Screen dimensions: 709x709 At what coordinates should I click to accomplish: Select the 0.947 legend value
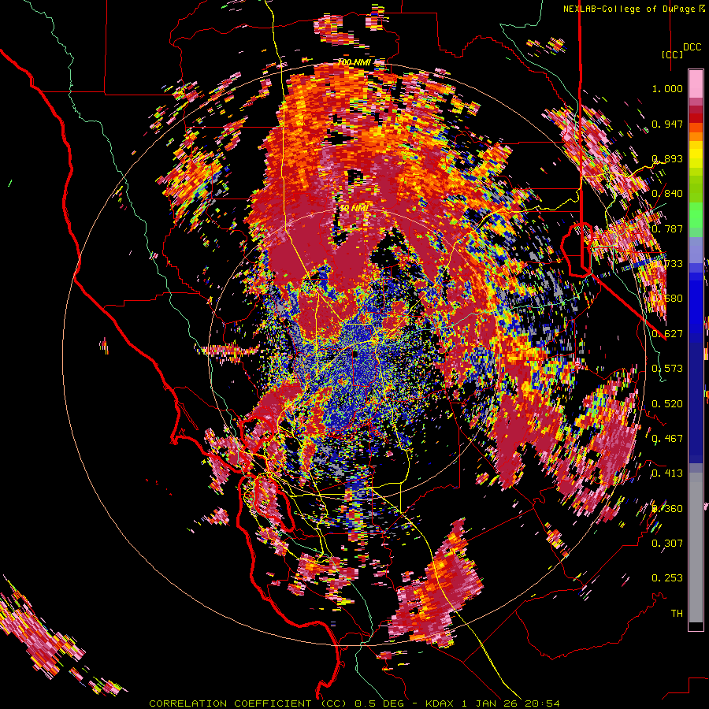tap(667, 124)
